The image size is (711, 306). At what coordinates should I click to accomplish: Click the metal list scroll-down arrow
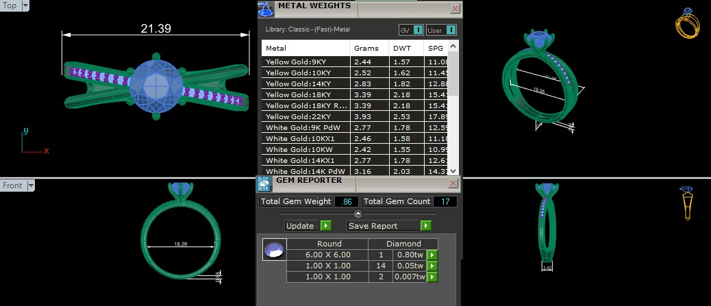[453, 171]
